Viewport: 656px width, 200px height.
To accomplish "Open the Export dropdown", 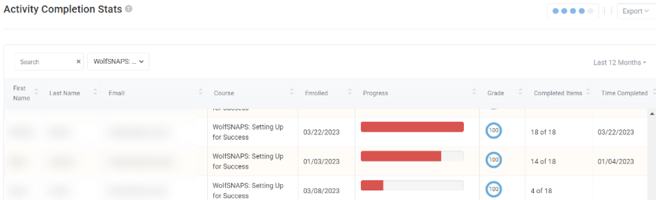I will (x=635, y=11).
